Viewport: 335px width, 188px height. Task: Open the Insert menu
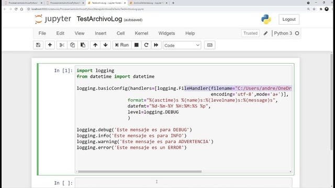(100, 33)
